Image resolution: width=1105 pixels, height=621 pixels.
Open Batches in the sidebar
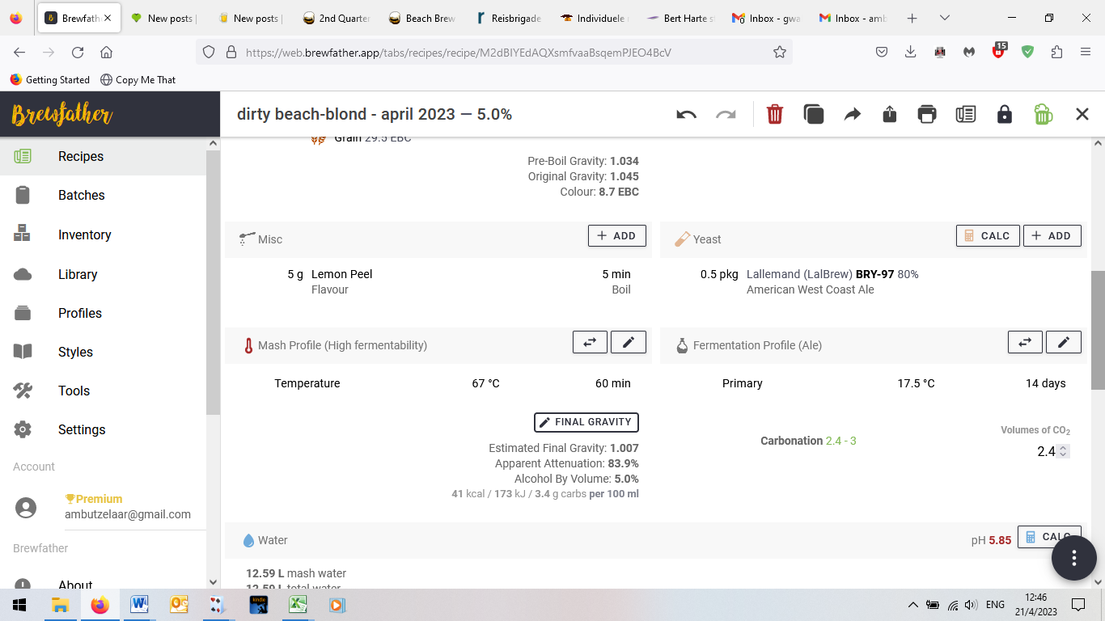point(81,196)
